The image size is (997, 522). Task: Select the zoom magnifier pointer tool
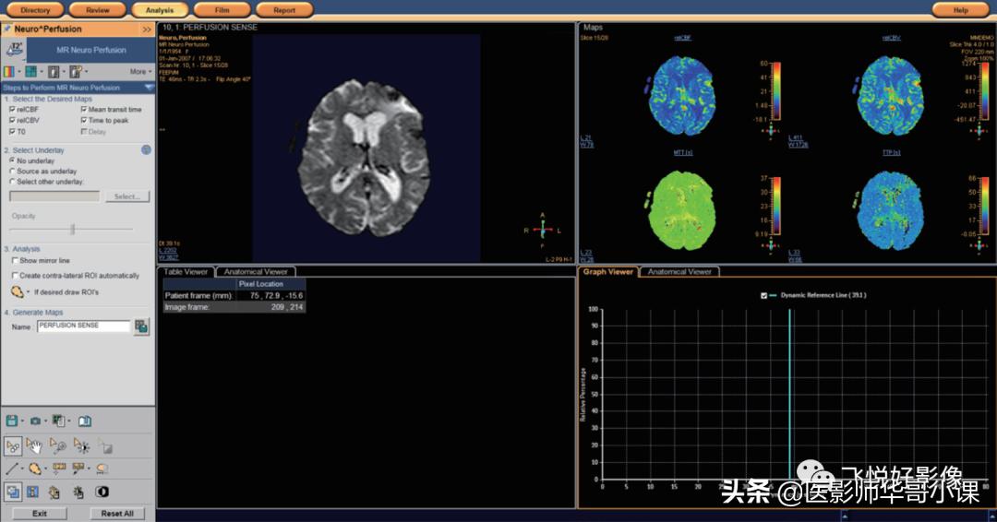(58, 446)
